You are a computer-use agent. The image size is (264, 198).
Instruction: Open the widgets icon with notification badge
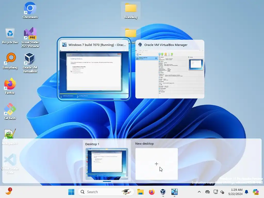click(9, 191)
